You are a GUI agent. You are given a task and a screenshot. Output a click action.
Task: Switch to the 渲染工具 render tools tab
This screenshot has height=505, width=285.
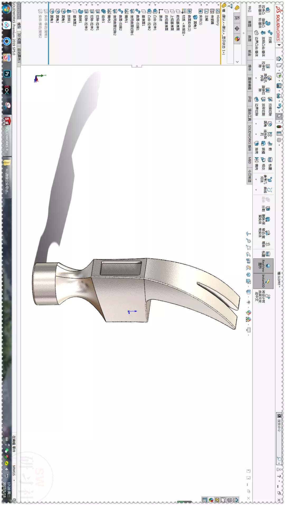(x=250, y=114)
